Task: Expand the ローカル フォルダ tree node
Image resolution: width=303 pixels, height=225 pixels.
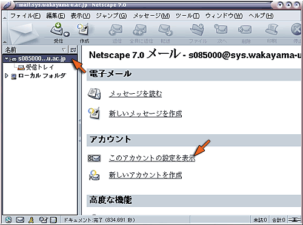Action: point(7,76)
